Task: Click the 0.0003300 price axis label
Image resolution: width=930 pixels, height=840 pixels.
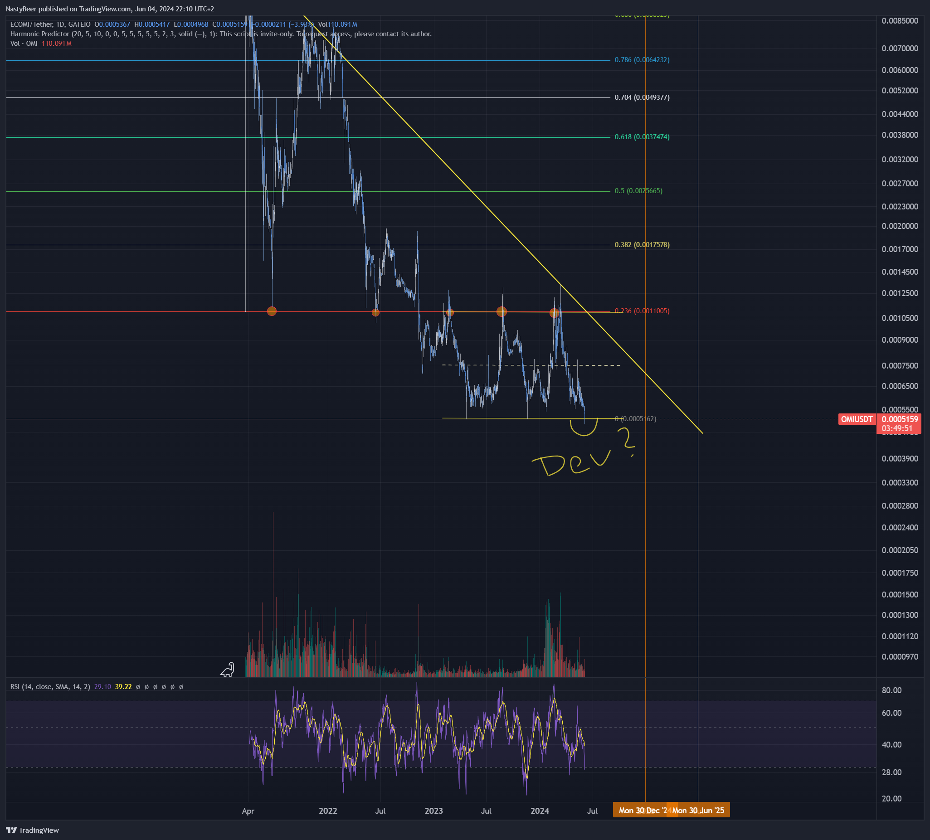Action: (x=900, y=483)
